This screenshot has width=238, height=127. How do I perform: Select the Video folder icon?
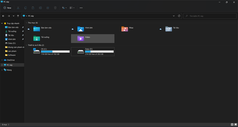(x=81, y=38)
